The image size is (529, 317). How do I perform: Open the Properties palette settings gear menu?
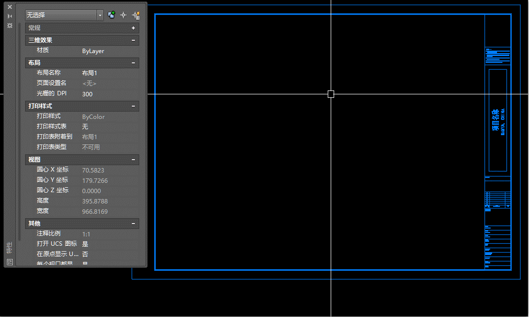pos(10,26)
